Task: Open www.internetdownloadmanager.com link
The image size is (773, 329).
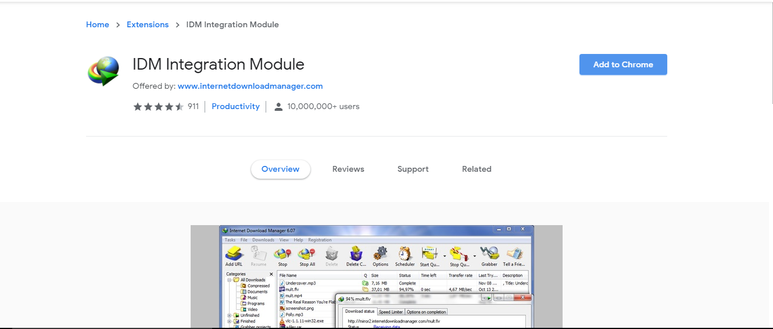Action: click(x=250, y=86)
